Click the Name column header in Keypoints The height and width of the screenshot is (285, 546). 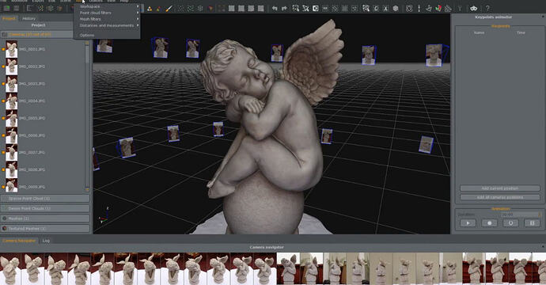tap(480, 32)
